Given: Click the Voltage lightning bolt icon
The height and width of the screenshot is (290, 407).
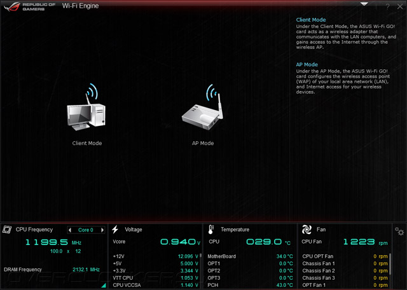Looking at the screenshot, I should [115, 230].
